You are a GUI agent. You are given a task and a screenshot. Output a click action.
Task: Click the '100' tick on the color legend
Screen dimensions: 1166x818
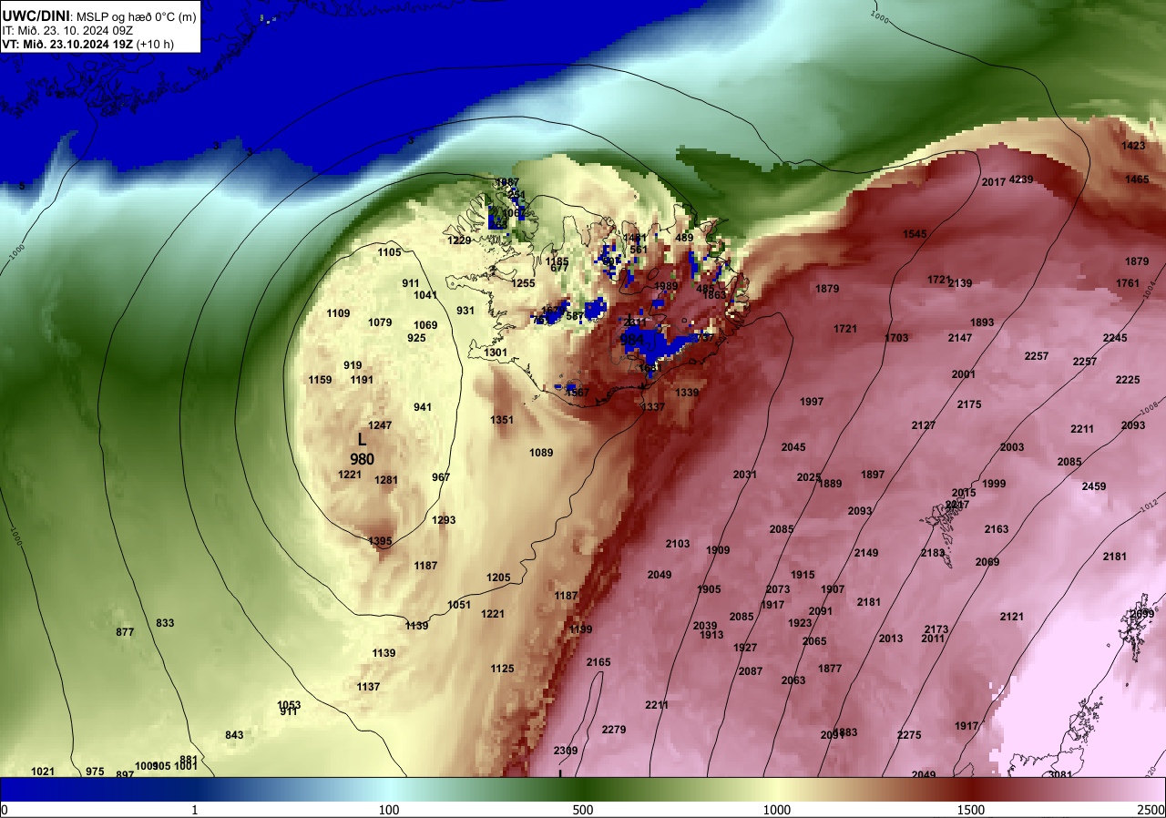click(389, 810)
